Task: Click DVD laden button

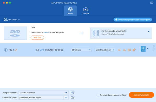Action: click(x=12, y=20)
